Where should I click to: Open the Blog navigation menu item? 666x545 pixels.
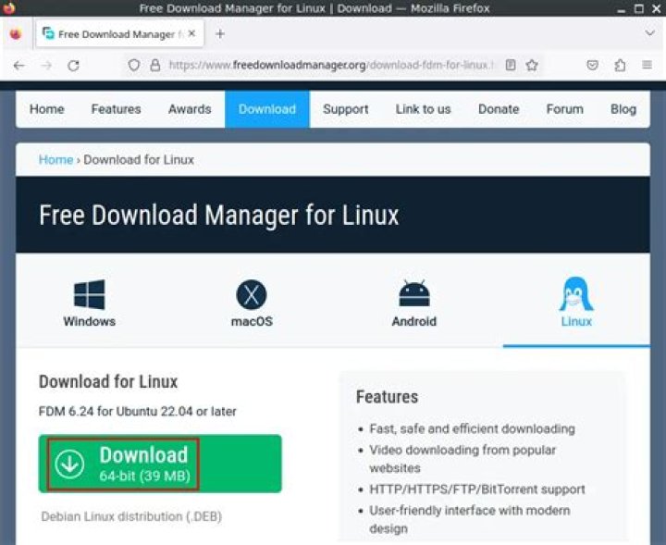coord(623,109)
